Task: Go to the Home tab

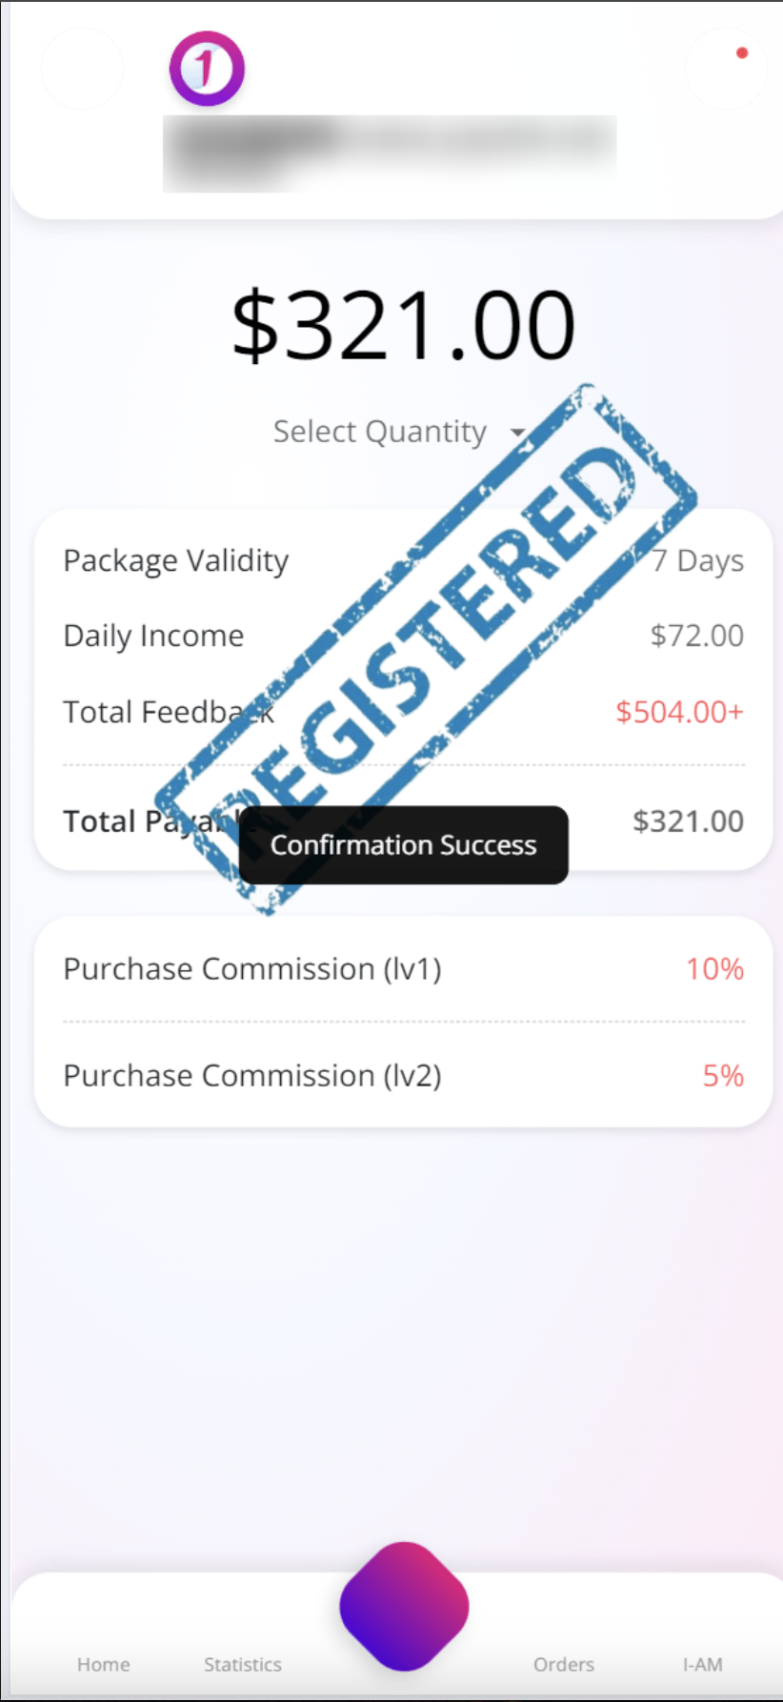Action: [104, 1664]
